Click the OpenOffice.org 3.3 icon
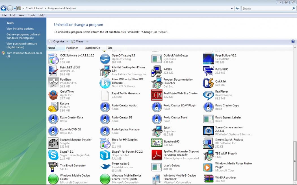Viewport: 297px width, 185px height. click(x=105, y=59)
